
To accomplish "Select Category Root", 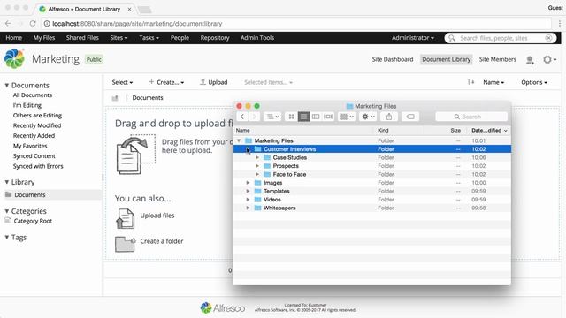I will [33, 221].
